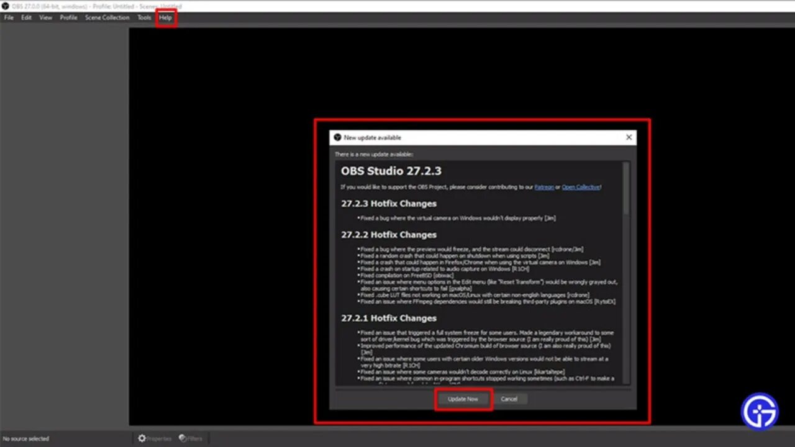Open the Scene Collection menu

click(107, 17)
